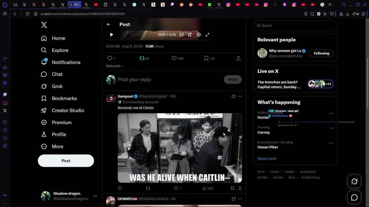Screen dimensions: 369x207
Task: Open the Relevant reply sort dropdown
Action: coord(114,66)
